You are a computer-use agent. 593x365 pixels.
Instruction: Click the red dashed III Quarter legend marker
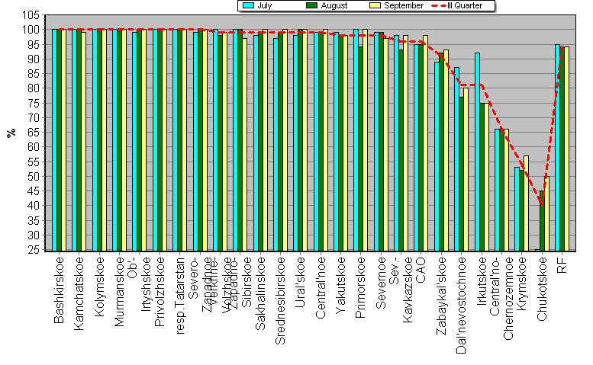point(438,5)
